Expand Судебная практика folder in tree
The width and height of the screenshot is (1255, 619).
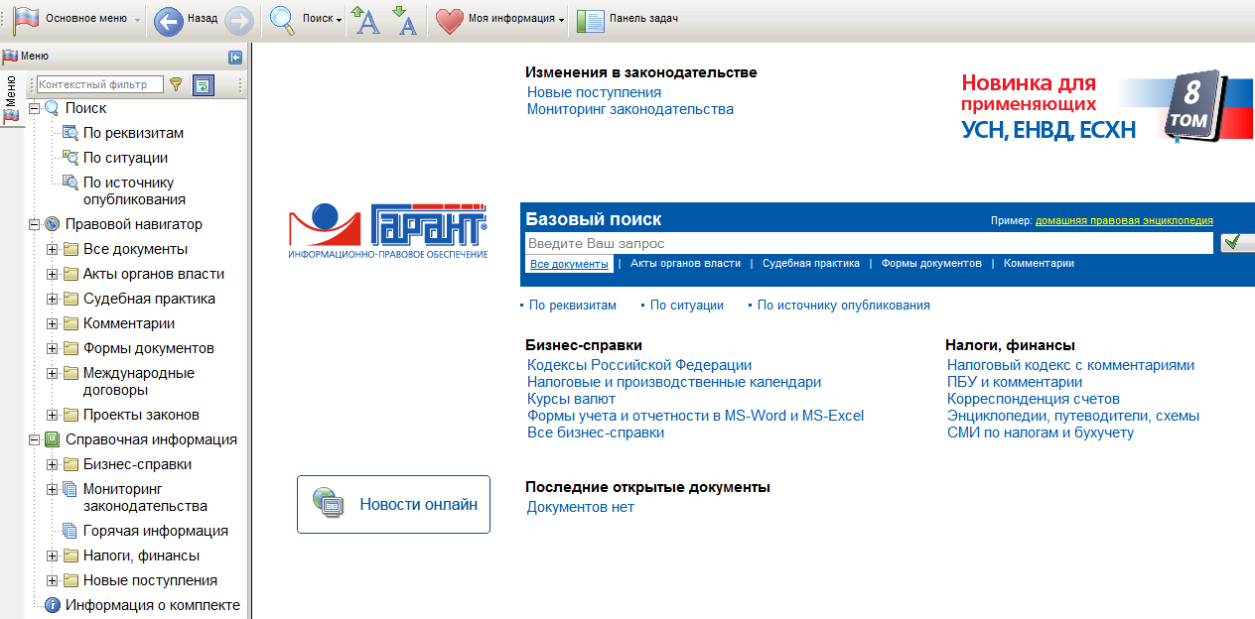tap(52, 299)
